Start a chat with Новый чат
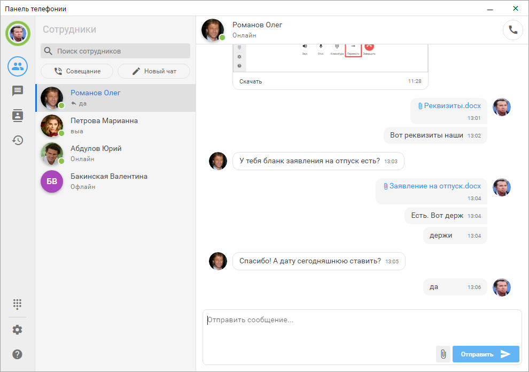The width and height of the screenshot is (529, 372). point(154,71)
